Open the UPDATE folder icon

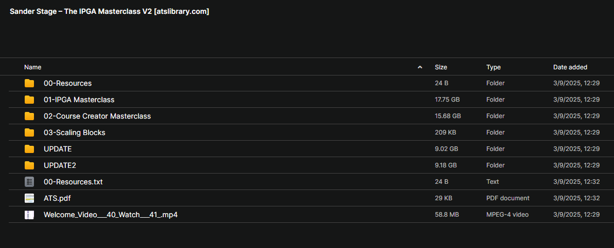coord(29,149)
